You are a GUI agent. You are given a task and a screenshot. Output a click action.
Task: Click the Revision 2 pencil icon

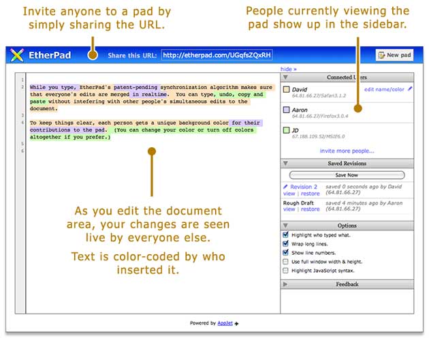285,187
